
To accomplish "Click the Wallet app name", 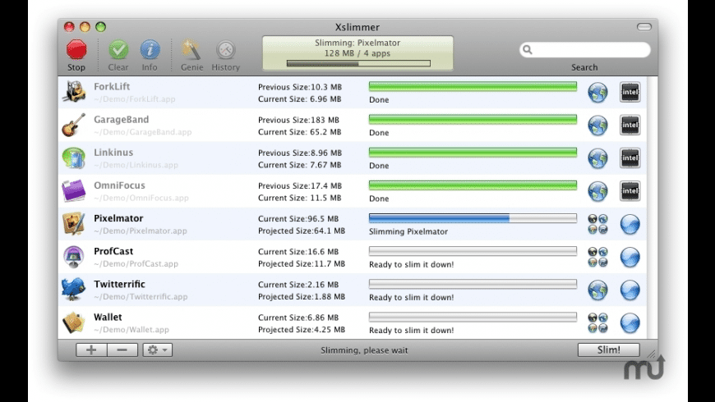I will 108,317.
